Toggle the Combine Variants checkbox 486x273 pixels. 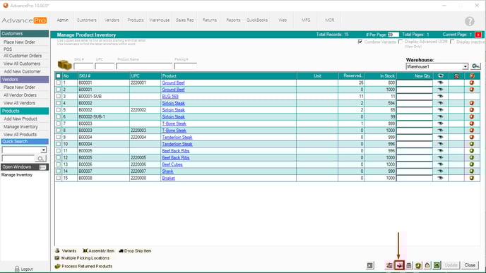pos(360,42)
